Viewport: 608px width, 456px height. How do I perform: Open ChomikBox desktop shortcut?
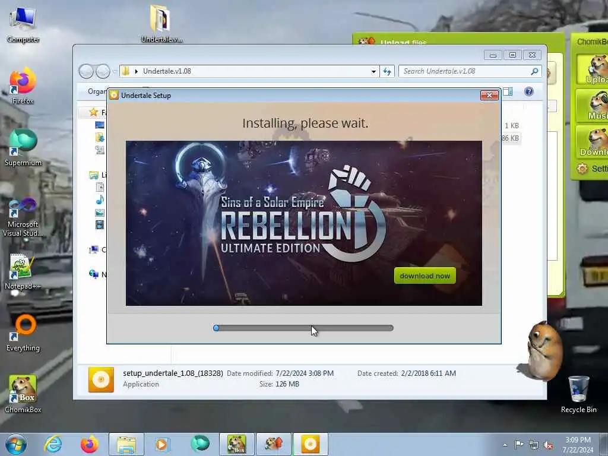click(x=23, y=394)
